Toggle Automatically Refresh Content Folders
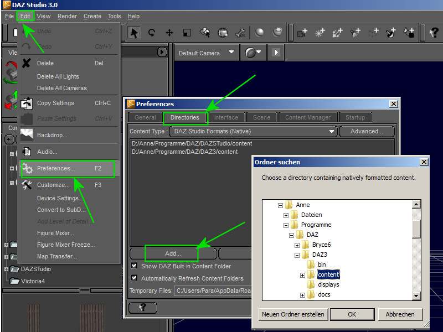Image resolution: width=443 pixels, height=332 pixels. coord(134,278)
